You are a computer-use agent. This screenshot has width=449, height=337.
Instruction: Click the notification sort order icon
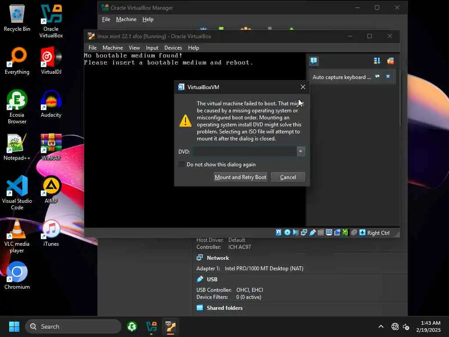click(377, 61)
